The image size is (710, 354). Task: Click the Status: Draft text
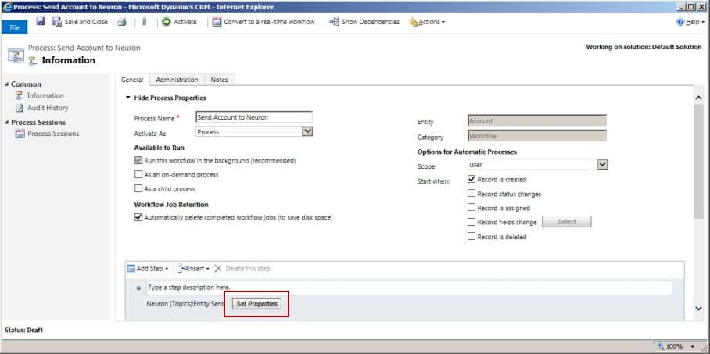pyautogui.click(x=23, y=330)
